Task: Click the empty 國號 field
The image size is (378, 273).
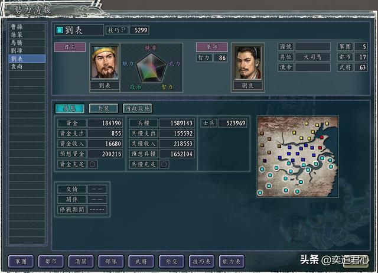Action: [312, 47]
